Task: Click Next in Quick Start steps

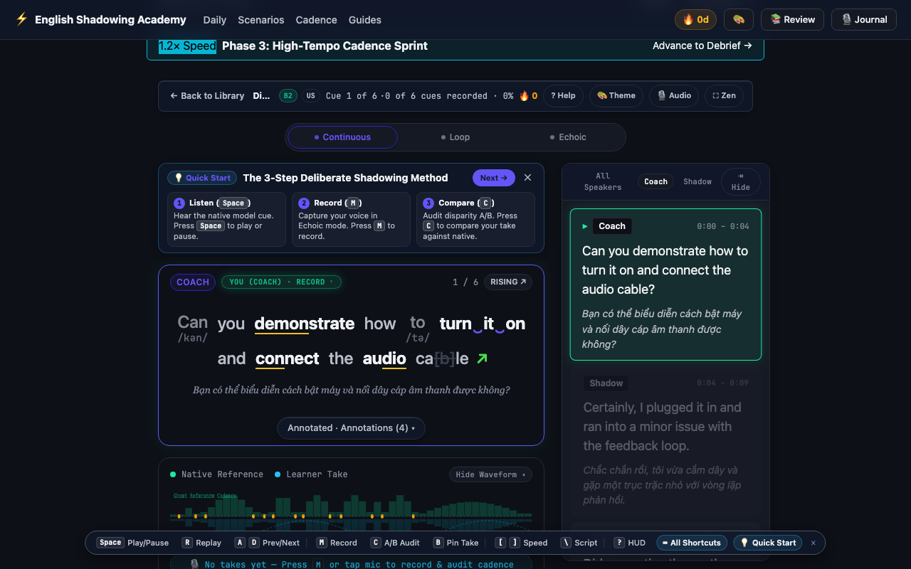Action: (x=494, y=178)
